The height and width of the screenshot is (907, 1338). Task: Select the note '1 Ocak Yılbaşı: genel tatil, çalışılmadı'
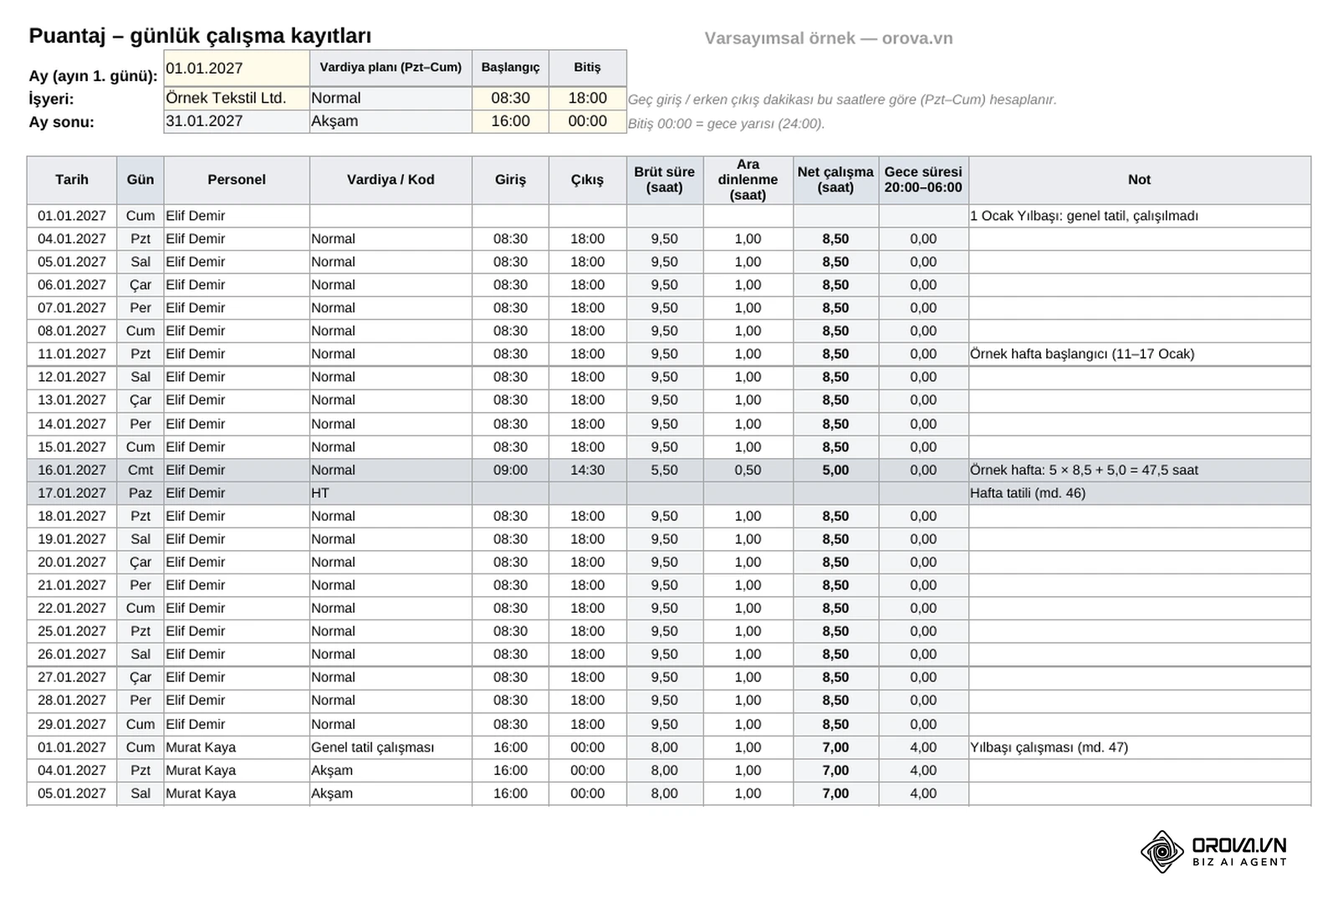pos(1084,216)
